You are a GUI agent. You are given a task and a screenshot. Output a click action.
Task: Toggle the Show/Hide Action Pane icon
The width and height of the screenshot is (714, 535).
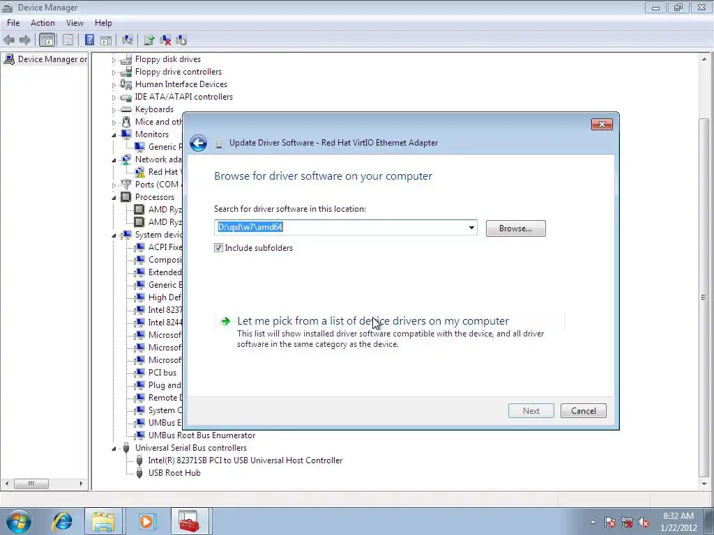(106, 40)
